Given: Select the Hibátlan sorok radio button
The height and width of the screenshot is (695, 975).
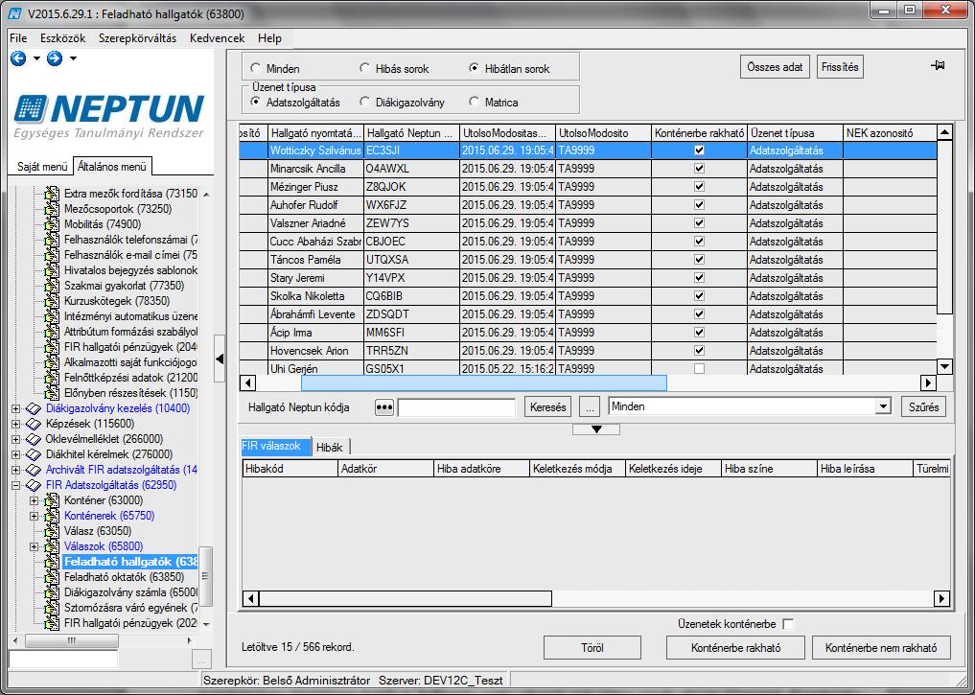Looking at the screenshot, I should tap(475, 68).
